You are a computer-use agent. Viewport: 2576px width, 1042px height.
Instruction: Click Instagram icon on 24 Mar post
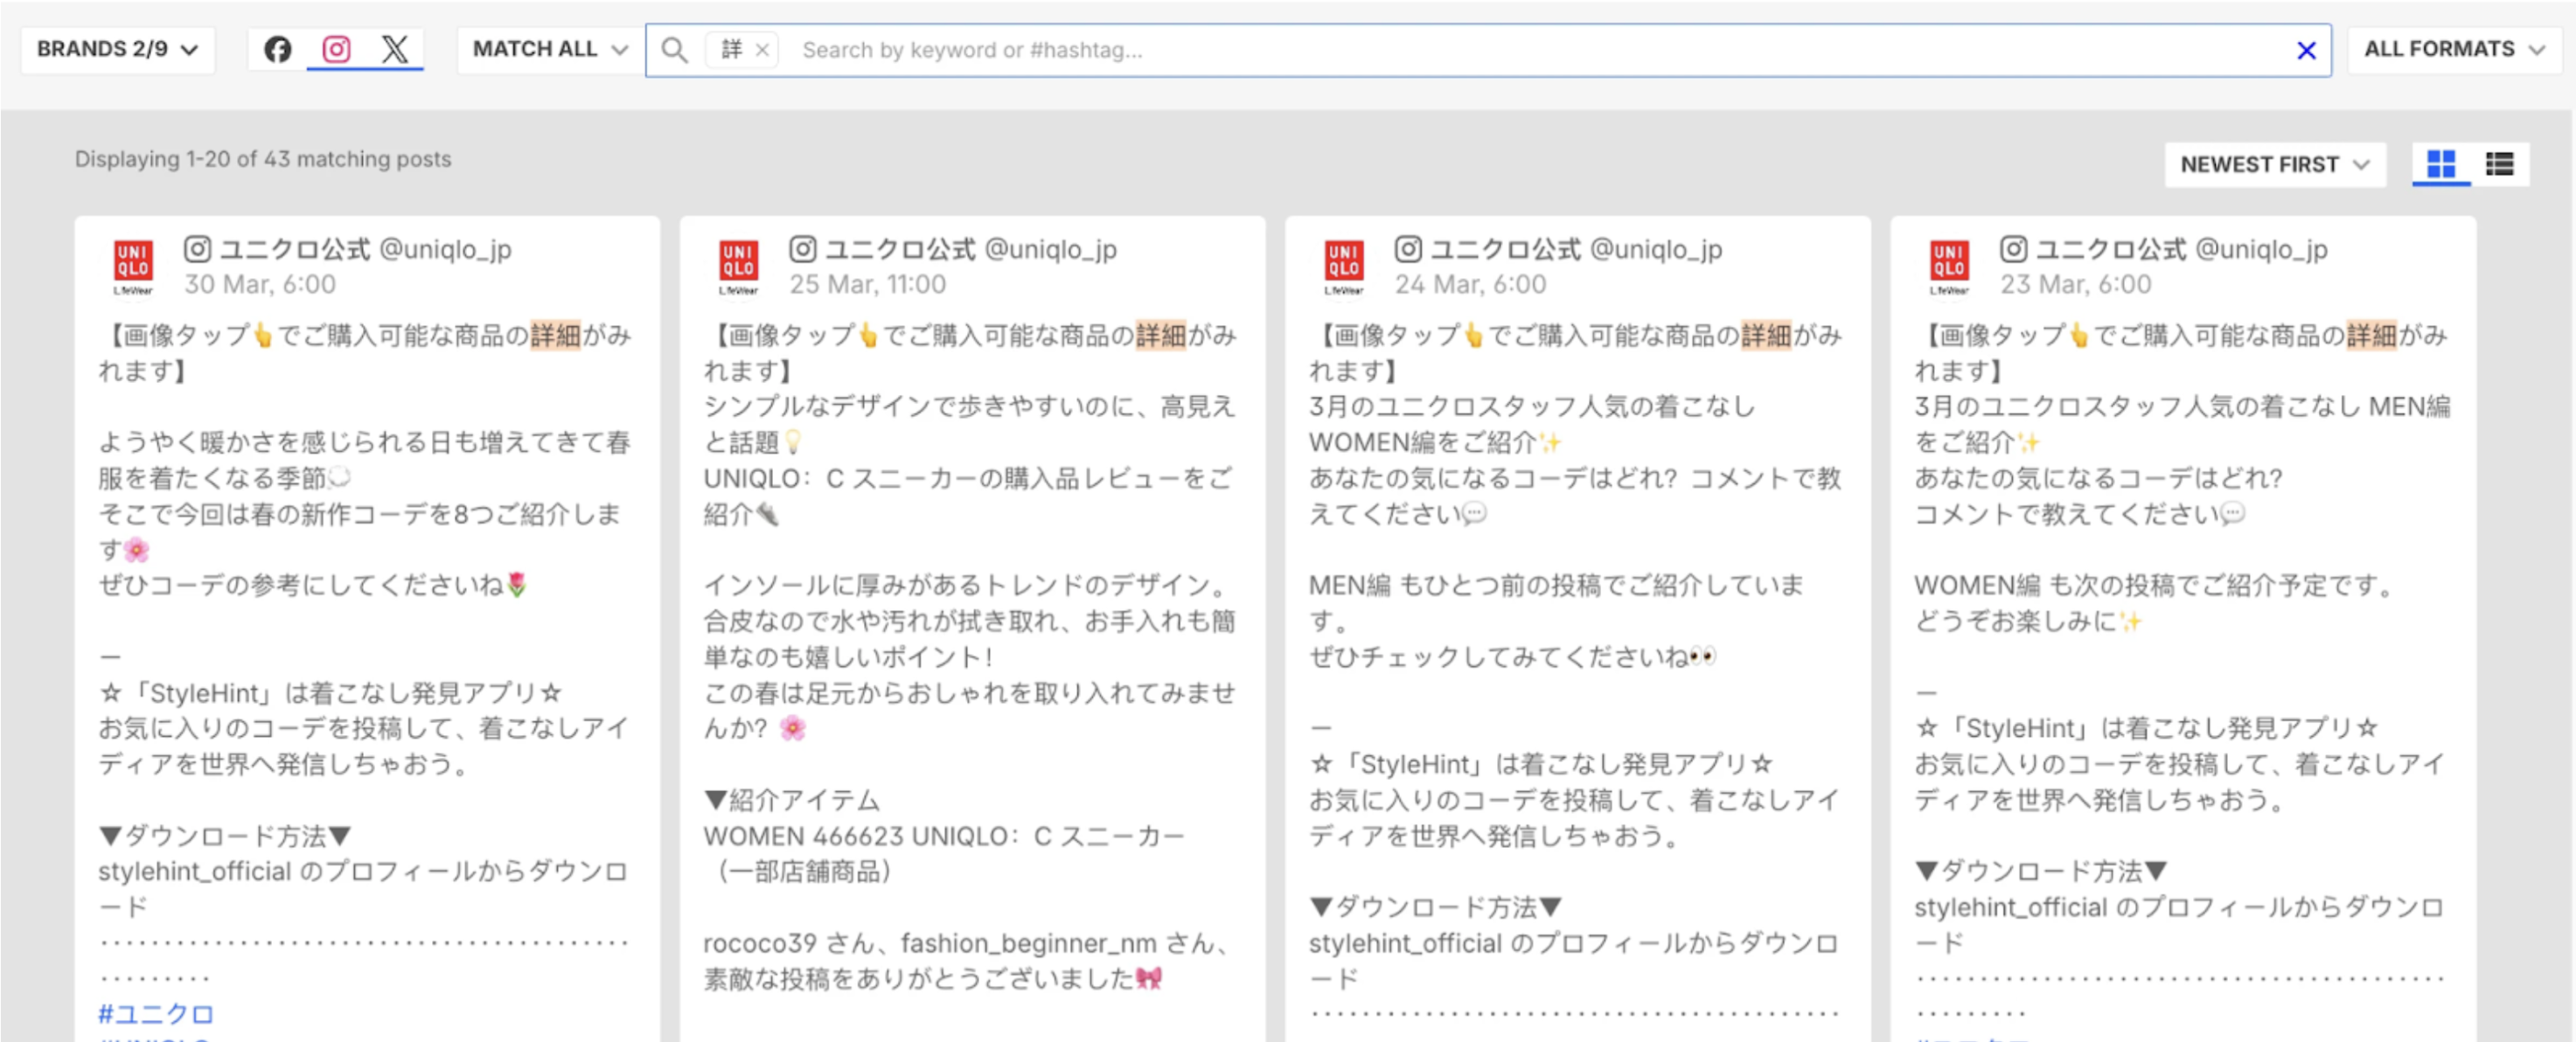coord(1408,249)
